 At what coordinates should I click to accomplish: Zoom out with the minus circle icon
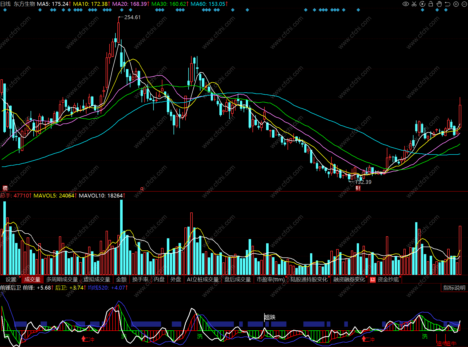pos(464,4)
